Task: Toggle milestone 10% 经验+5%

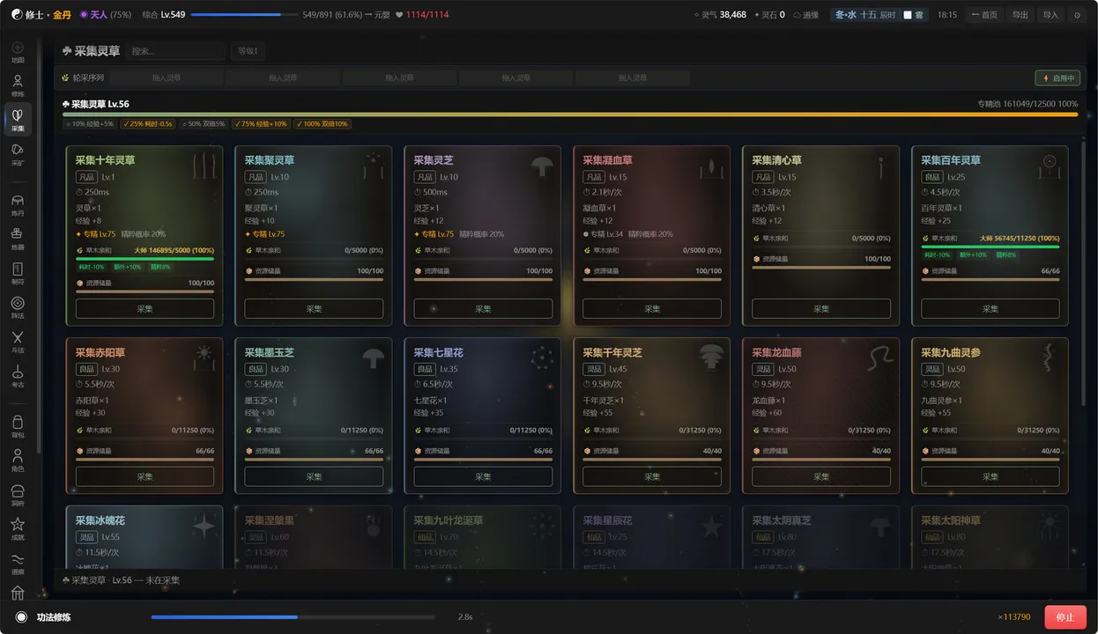Action: [x=90, y=124]
